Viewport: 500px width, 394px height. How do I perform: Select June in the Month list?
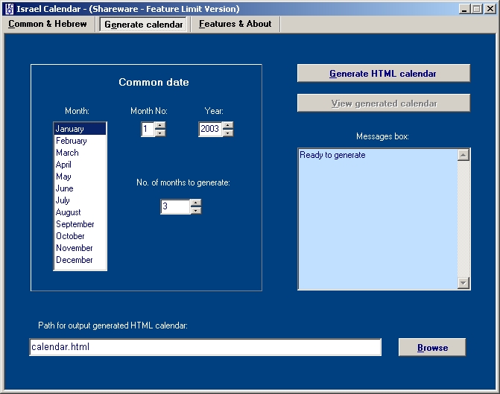click(x=64, y=188)
